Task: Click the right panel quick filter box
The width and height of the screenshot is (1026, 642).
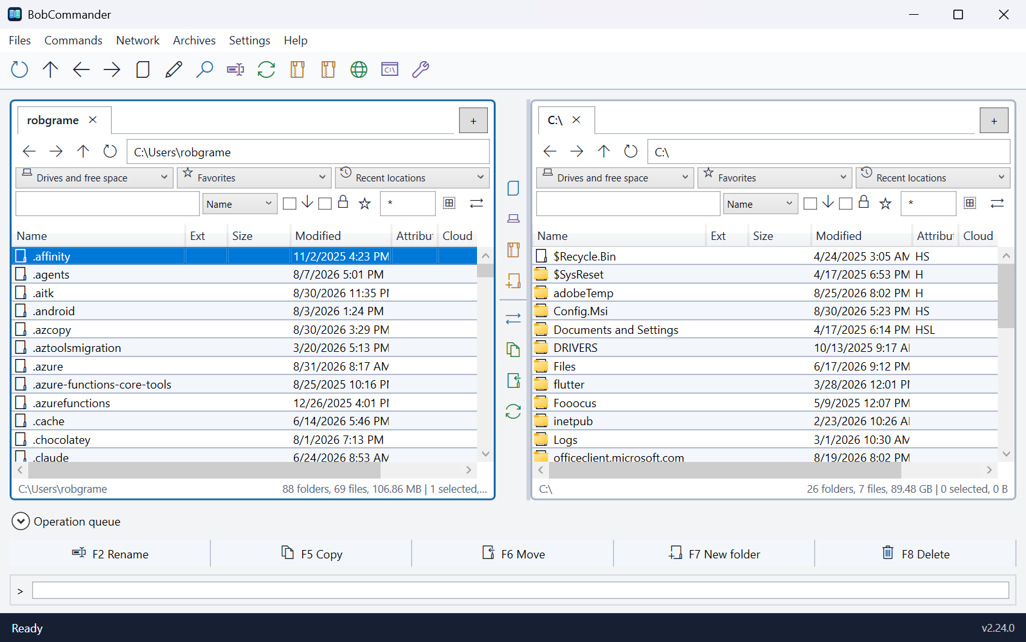Action: pyautogui.click(x=628, y=204)
